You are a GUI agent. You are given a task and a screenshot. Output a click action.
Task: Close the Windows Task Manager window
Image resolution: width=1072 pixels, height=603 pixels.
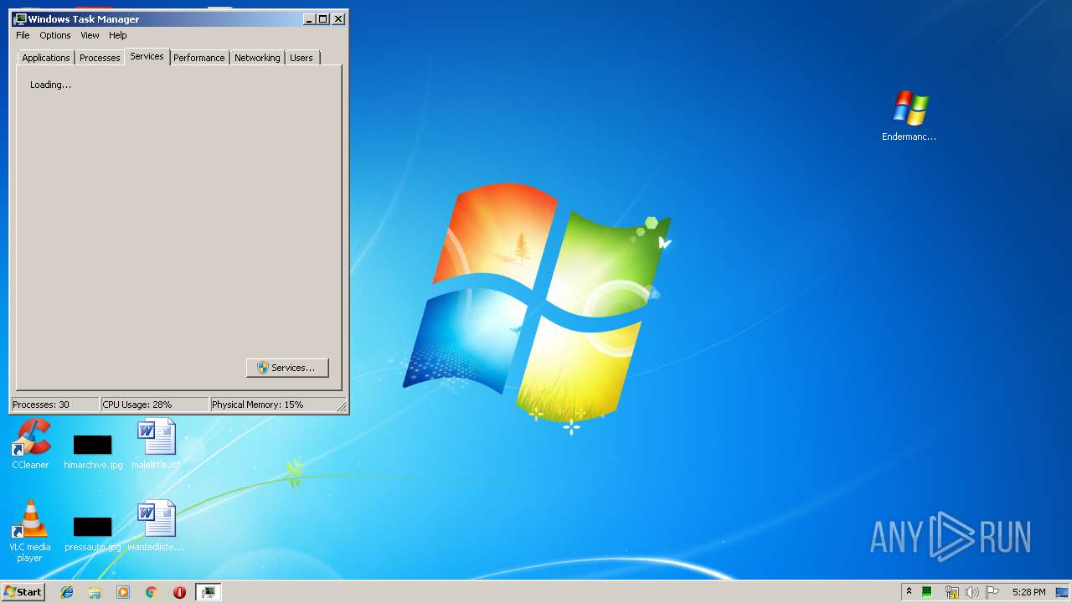coord(338,18)
